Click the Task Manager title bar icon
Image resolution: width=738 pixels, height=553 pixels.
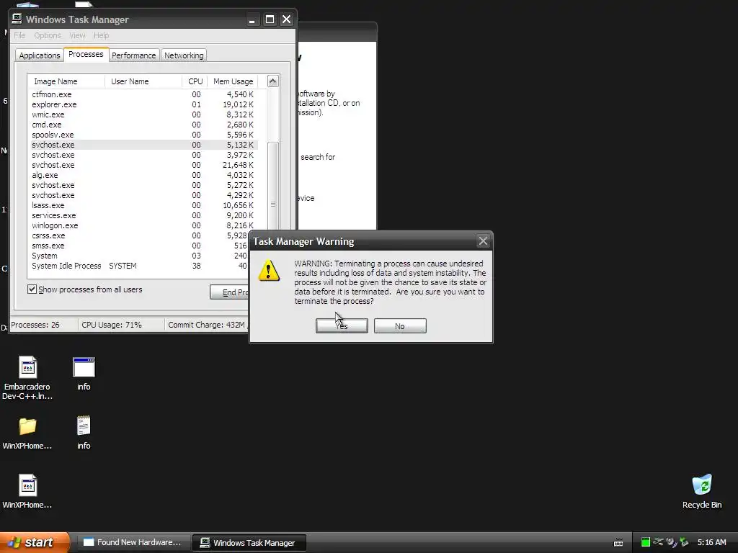coord(17,19)
